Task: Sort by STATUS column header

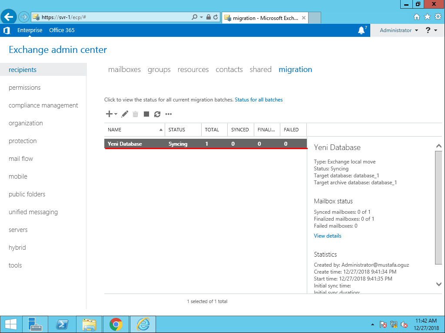Action: pyautogui.click(x=183, y=130)
